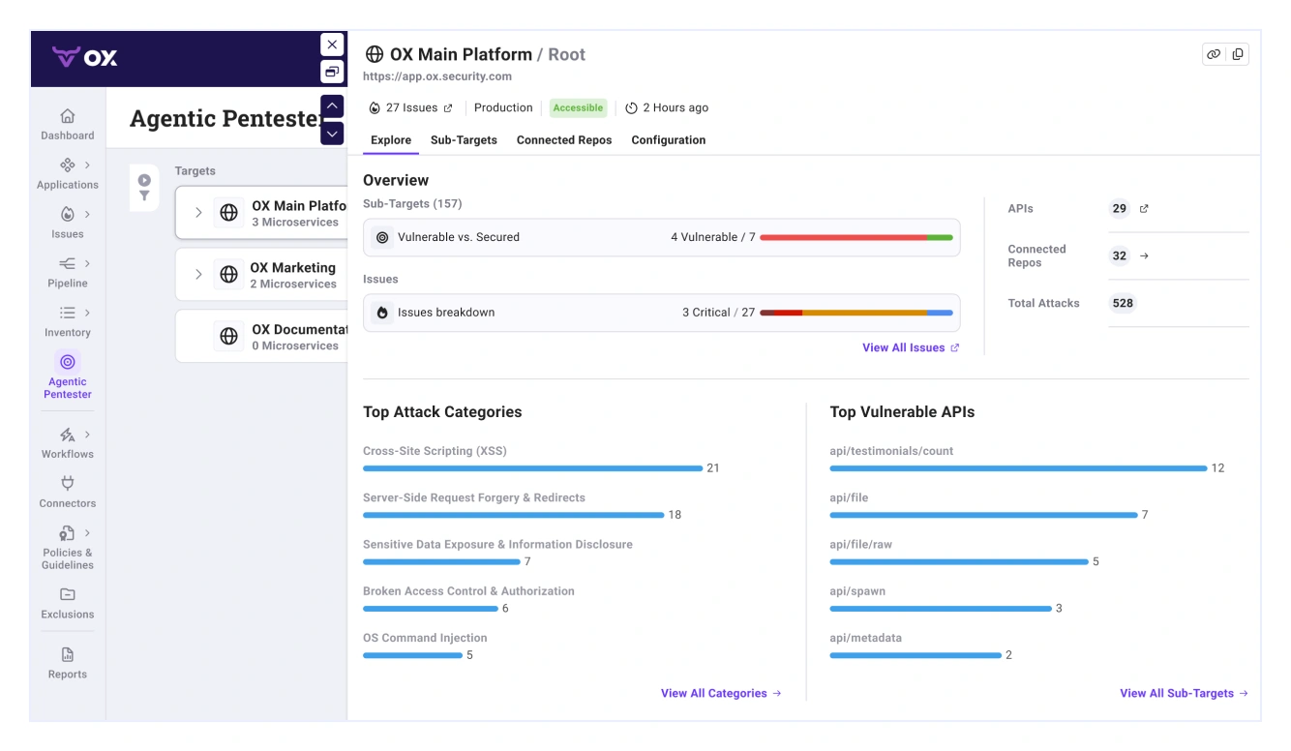Image resolution: width=1291 pixels, height=751 pixels.
Task: Open the Inventory list icon in sidebar
Action: tap(67, 313)
